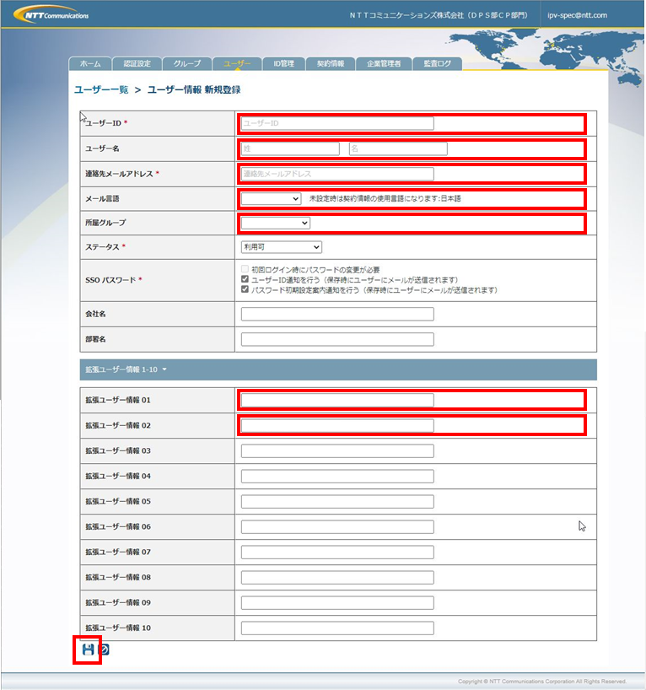646x690 pixels.
Task: Click the 名 first name field
Action: tap(398, 148)
